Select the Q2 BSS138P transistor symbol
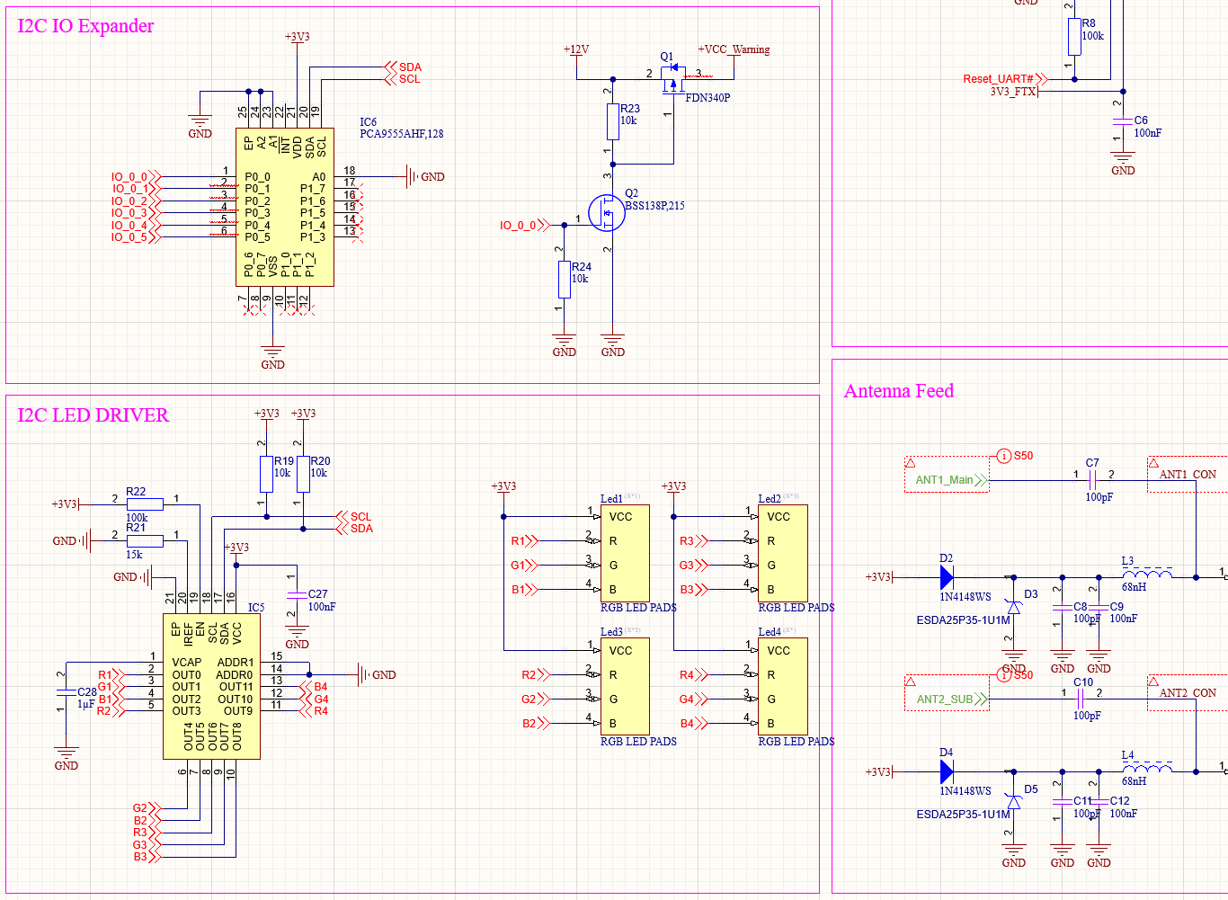The width and height of the screenshot is (1228, 900). (x=607, y=213)
